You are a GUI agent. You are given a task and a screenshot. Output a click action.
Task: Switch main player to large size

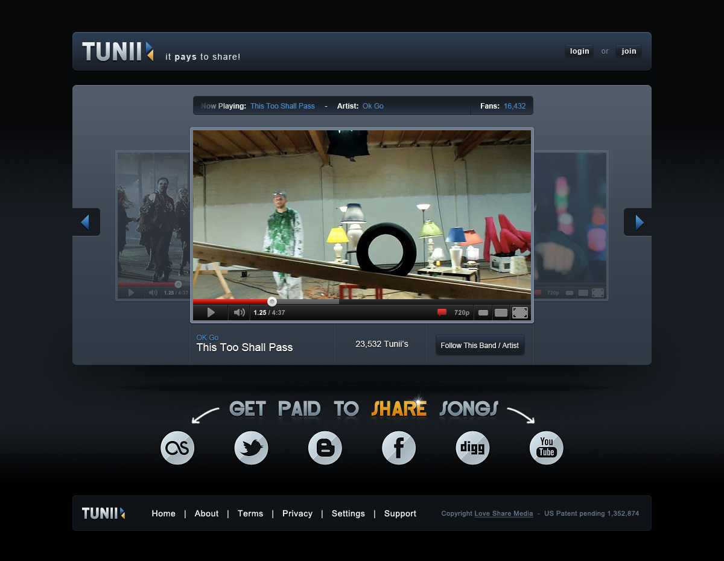(x=501, y=312)
